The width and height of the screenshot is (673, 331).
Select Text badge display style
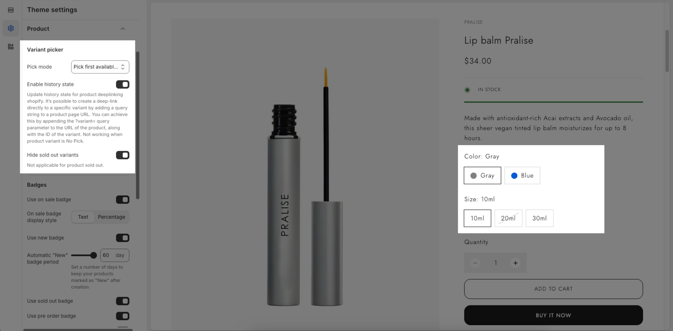coord(83,217)
